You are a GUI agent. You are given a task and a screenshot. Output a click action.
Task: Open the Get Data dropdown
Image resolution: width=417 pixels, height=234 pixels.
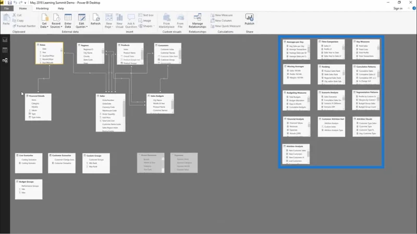(44, 21)
